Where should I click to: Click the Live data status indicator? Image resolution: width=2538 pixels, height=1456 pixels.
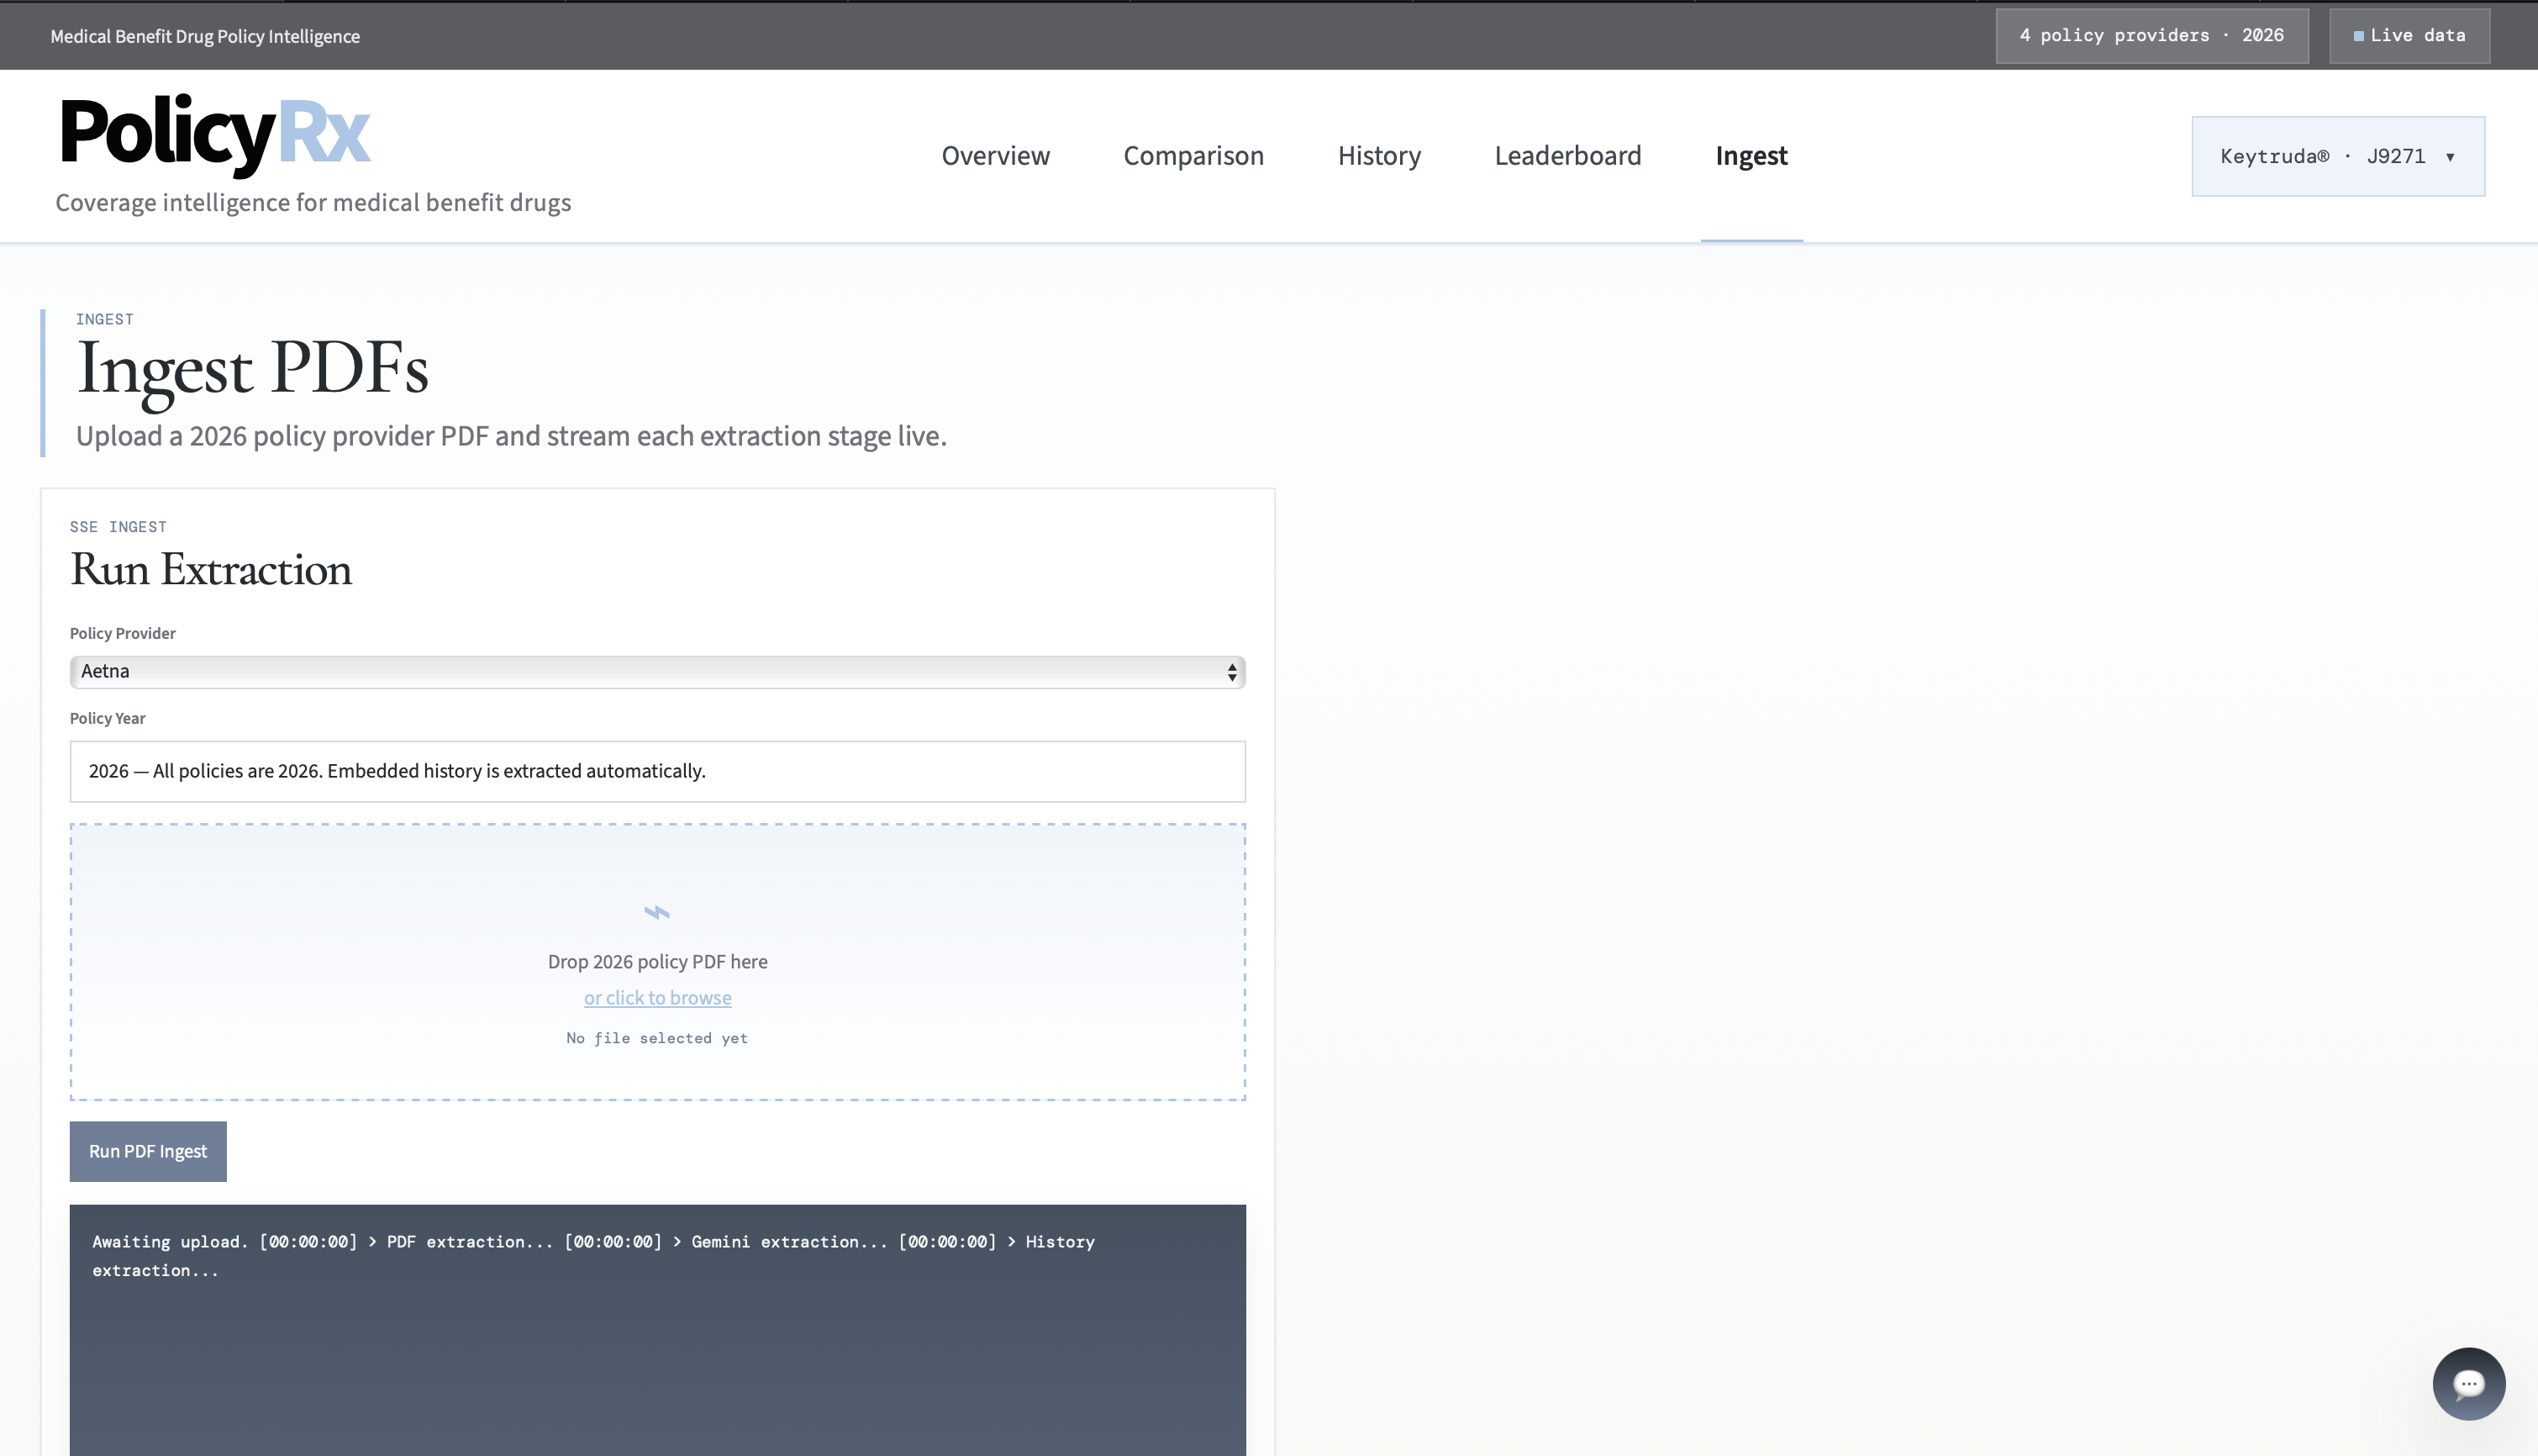tap(2409, 36)
